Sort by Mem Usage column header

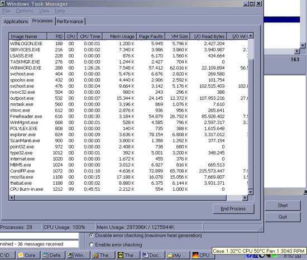point(119,36)
